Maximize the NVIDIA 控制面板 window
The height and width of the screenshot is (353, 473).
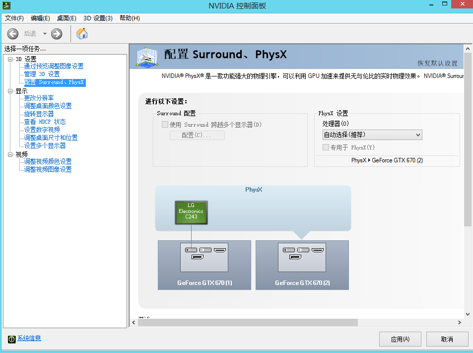click(x=445, y=4)
